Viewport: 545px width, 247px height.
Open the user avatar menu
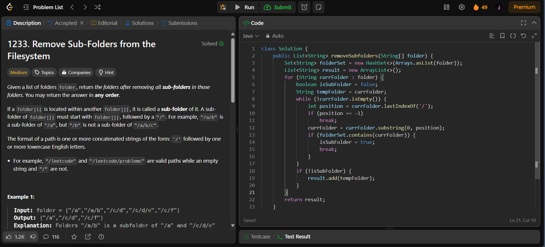[x=499, y=7]
